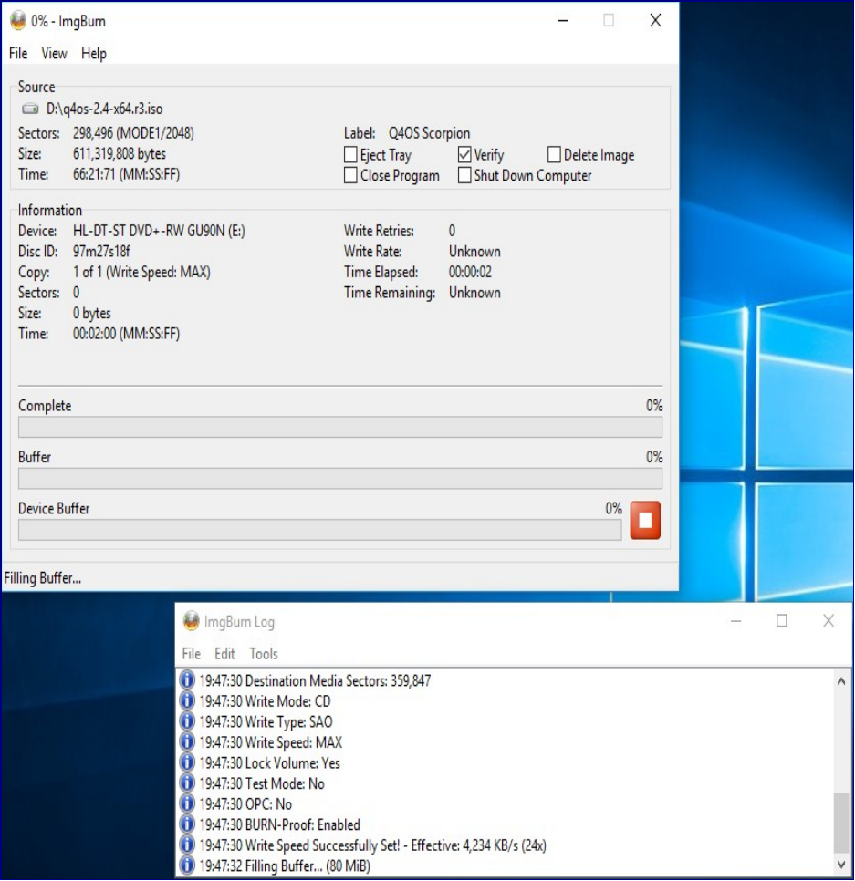Click info icon for Filling Buffer log entry
The height and width of the screenshot is (881, 855).
coord(188,865)
